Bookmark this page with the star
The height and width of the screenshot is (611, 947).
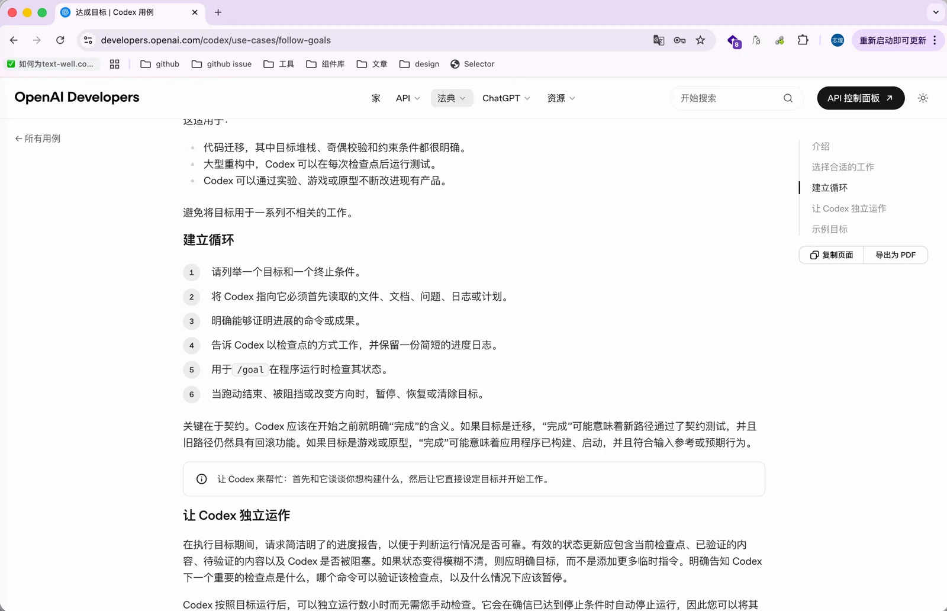700,40
